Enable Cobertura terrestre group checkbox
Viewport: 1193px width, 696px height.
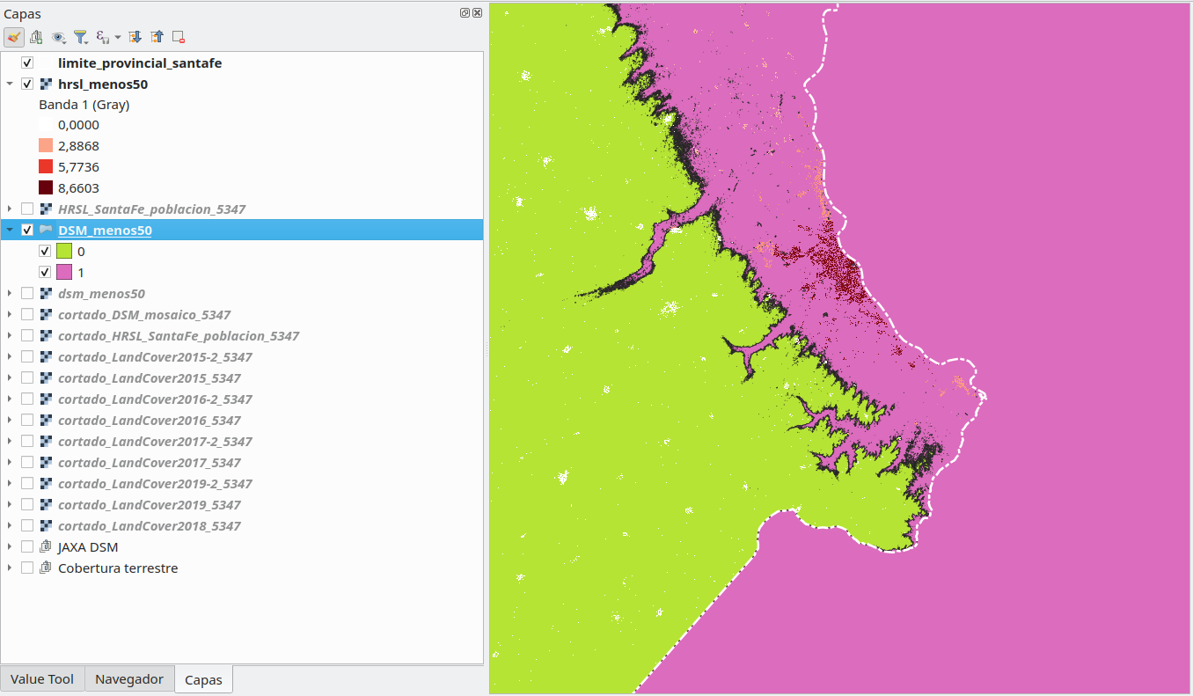pyautogui.click(x=27, y=568)
